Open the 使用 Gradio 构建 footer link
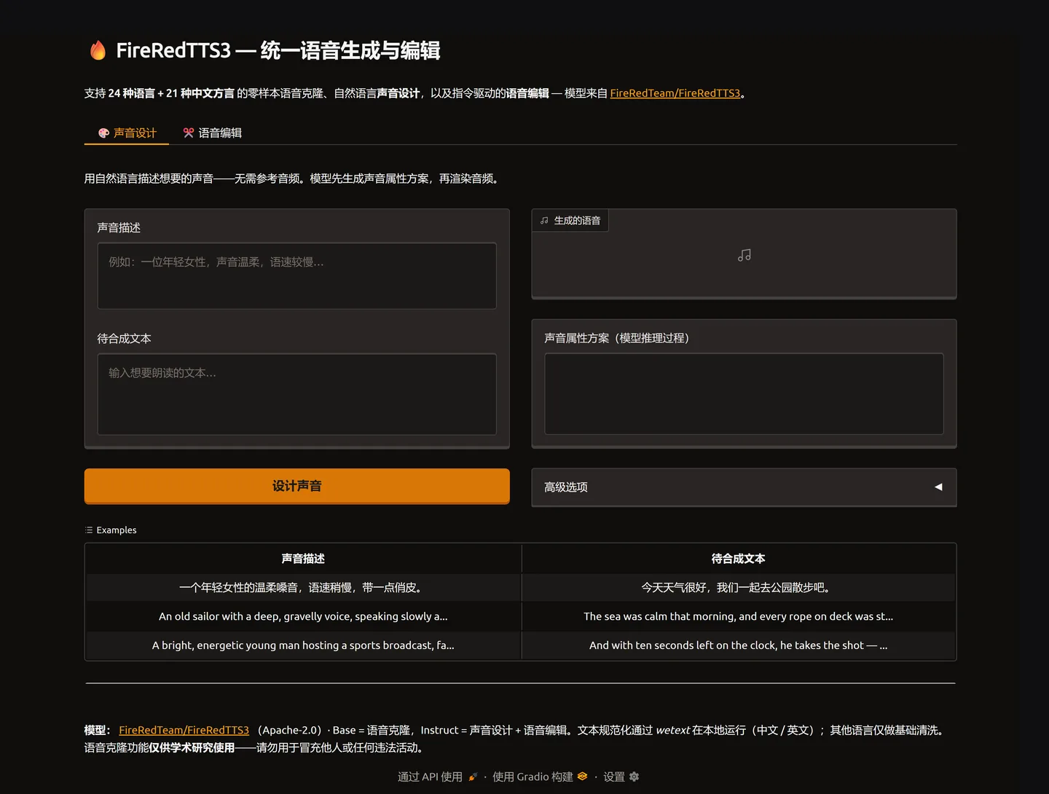1049x794 pixels. point(540,777)
